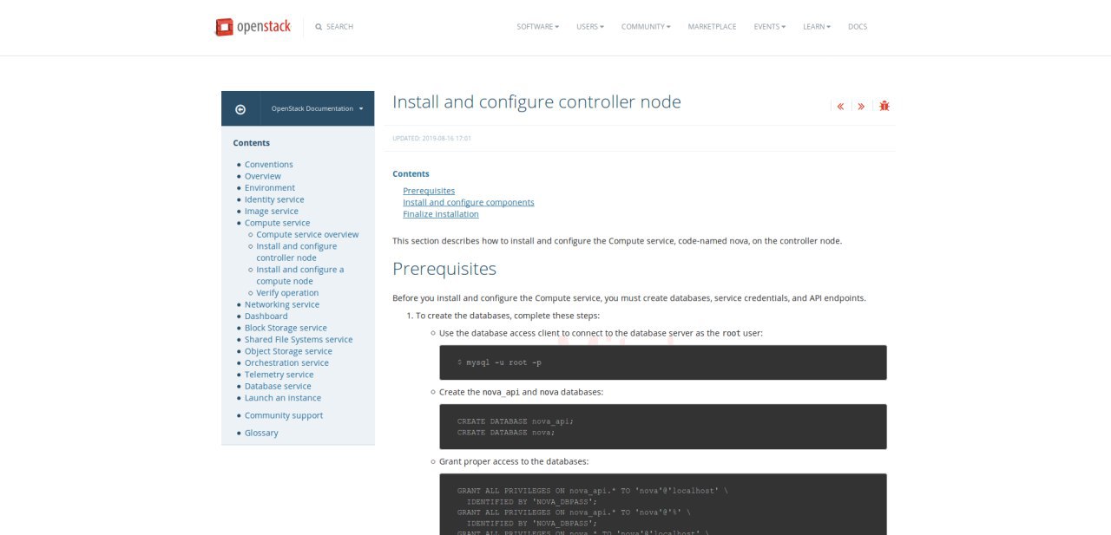Open the Learn dropdown menu
Screen dimensions: 1111x535
click(x=817, y=27)
